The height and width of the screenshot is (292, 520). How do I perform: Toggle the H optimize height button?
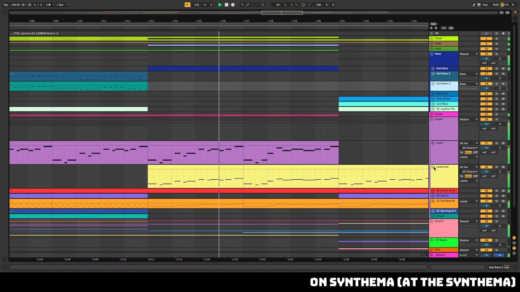pos(502,13)
